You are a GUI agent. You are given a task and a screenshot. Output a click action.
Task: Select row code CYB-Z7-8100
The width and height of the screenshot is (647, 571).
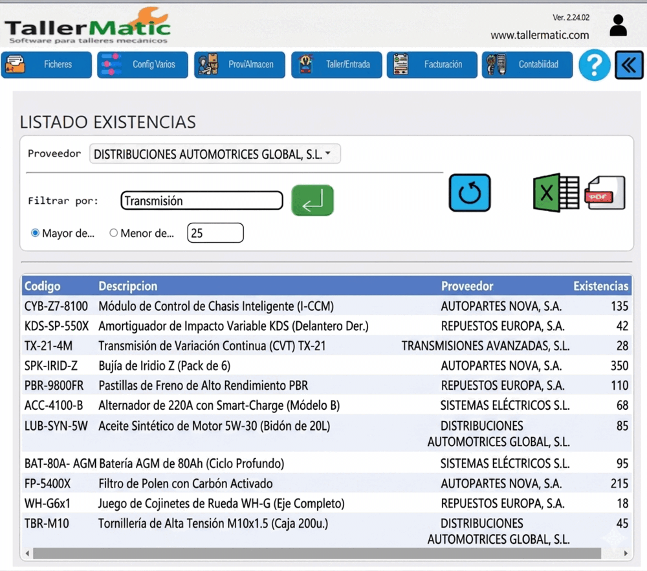point(56,306)
